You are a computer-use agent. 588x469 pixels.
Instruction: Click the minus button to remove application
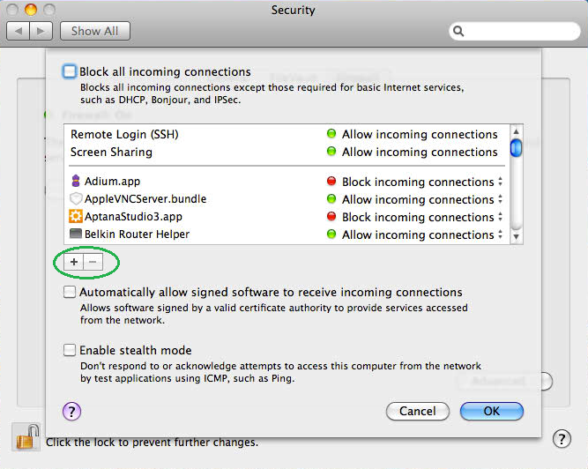click(91, 263)
